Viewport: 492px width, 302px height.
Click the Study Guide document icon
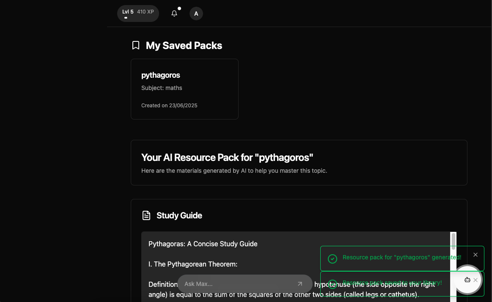tap(146, 215)
